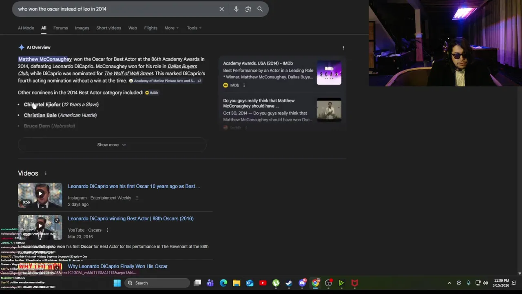Open the Matthew McConaughey speech thumbnail
The width and height of the screenshot is (522, 294).
329,109
